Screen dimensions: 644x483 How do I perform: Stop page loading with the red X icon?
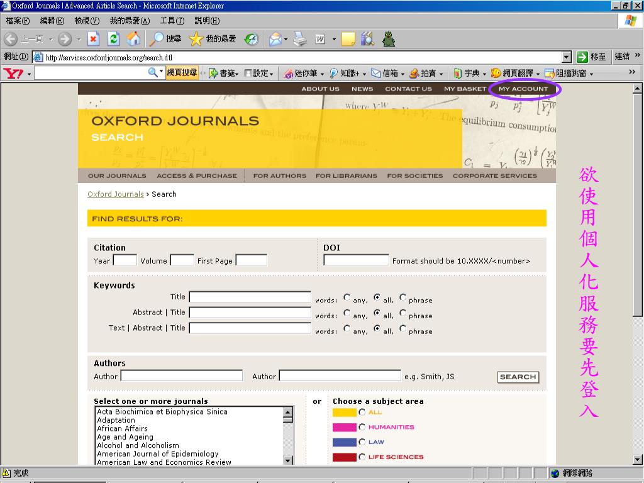93,39
